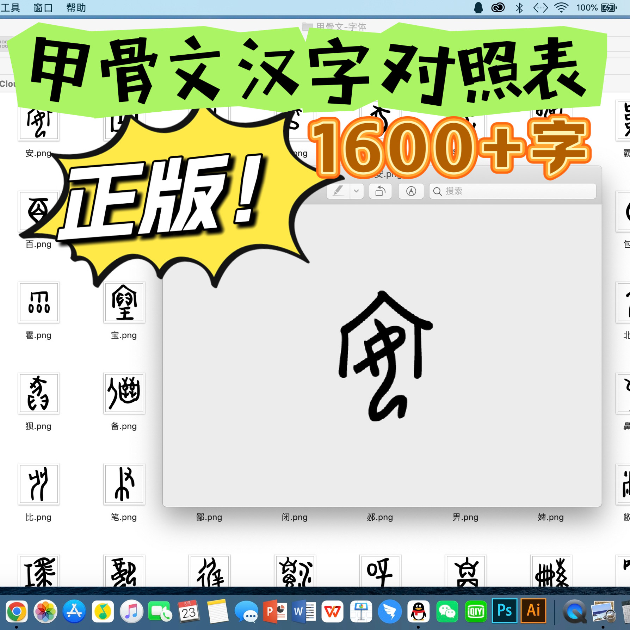
Task: Open QQ from the Dock
Action: 418,611
